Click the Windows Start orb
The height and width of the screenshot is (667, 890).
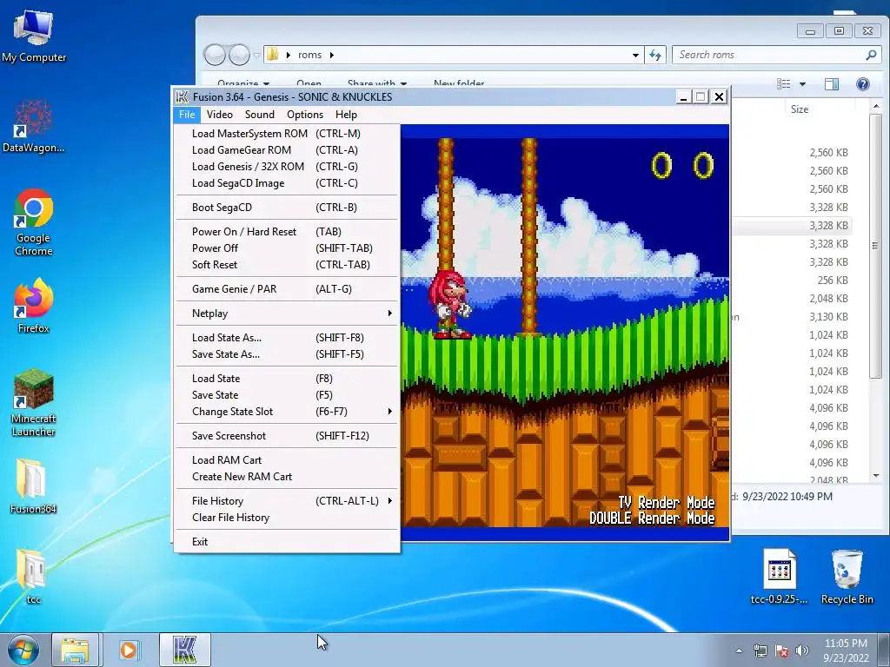[x=23, y=650]
